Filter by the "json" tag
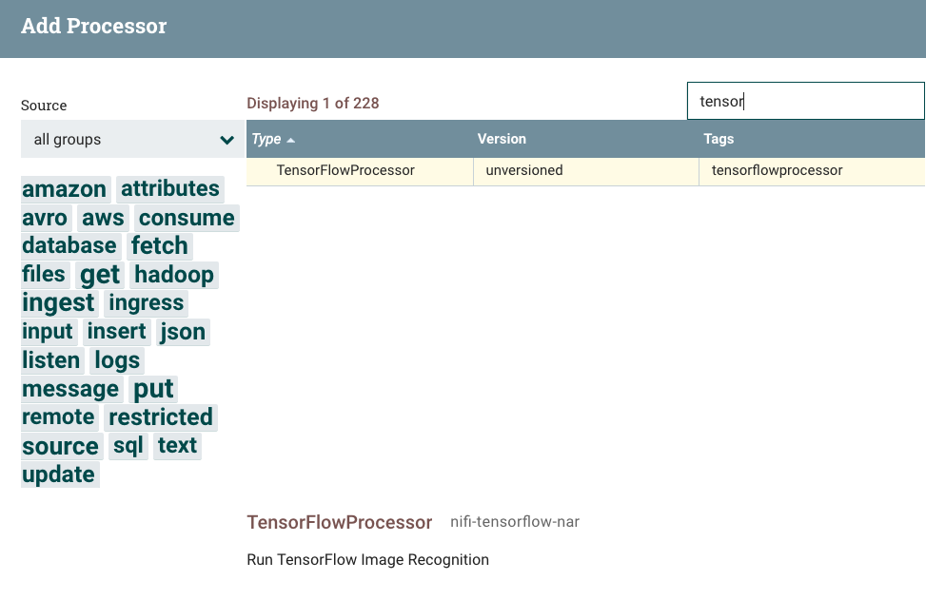 point(183,331)
